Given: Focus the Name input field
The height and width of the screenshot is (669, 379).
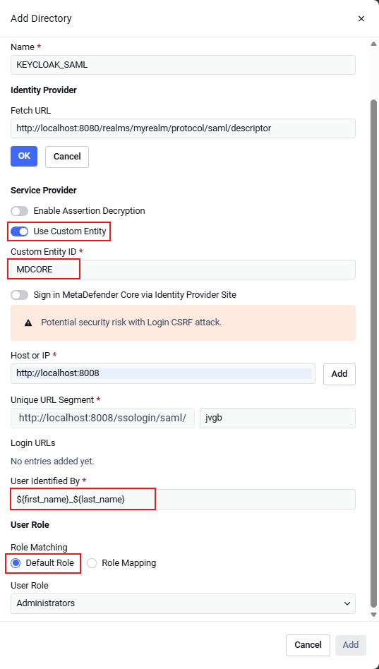Looking at the screenshot, I should [x=183, y=65].
